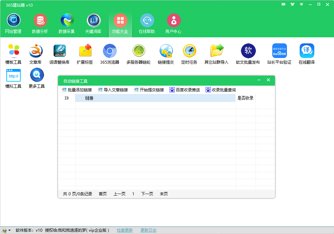334x234 pixels.
Task: Select the 功能大全 tab
Action: pos(120,24)
